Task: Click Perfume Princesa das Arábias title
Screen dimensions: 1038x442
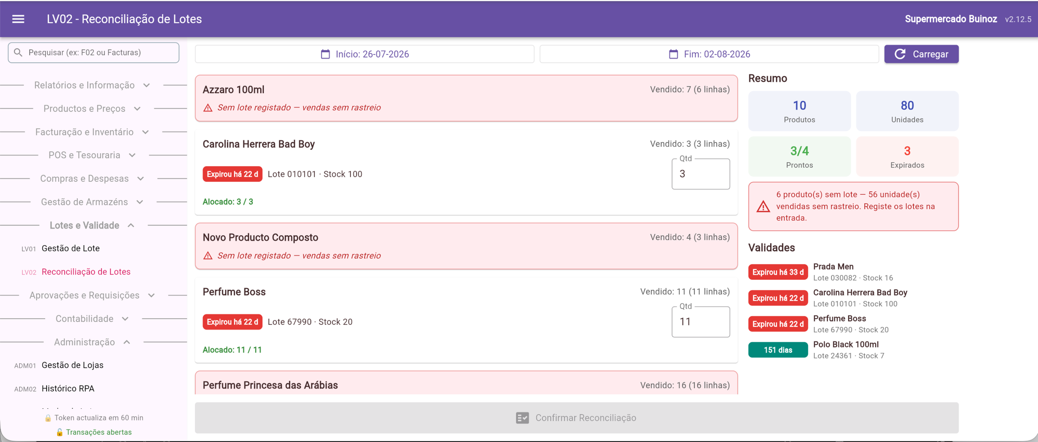Action: click(x=270, y=385)
